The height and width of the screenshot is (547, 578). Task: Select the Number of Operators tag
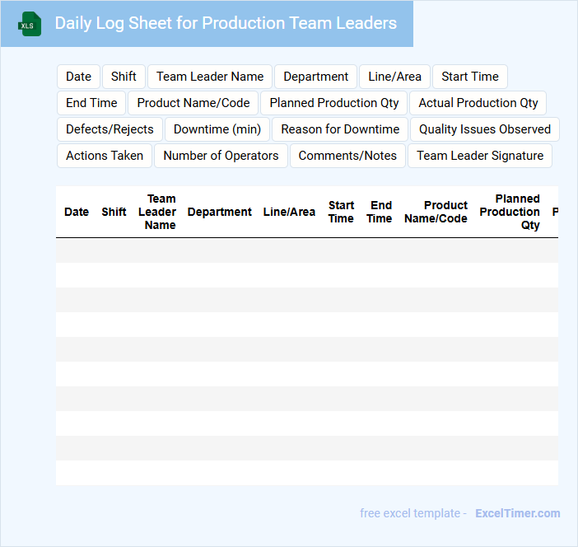click(221, 156)
